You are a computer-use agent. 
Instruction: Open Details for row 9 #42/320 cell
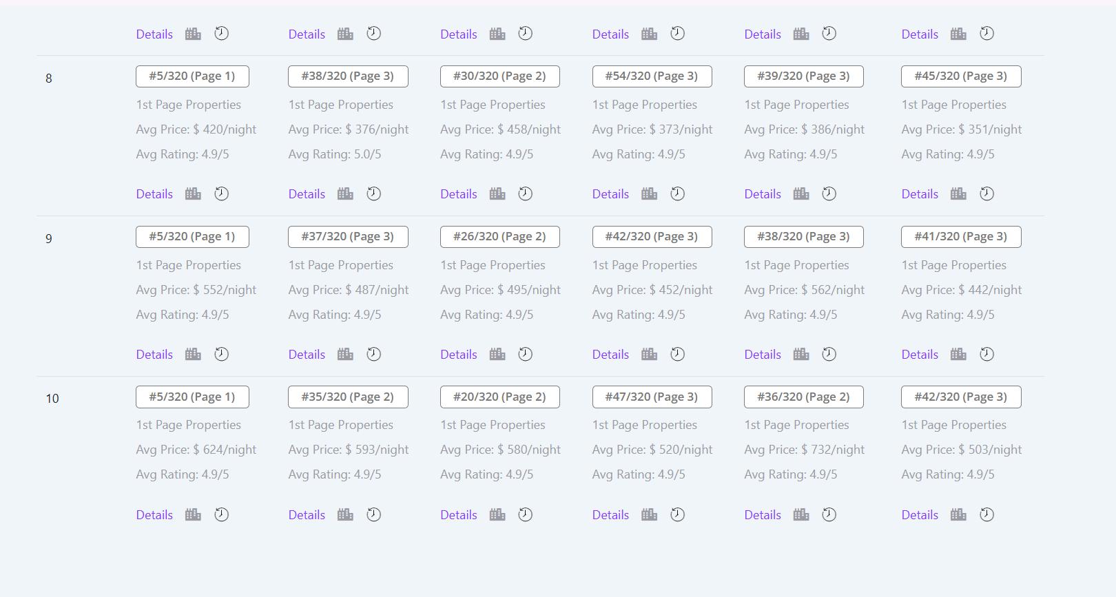pyautogui.click(x=610, y=355)
